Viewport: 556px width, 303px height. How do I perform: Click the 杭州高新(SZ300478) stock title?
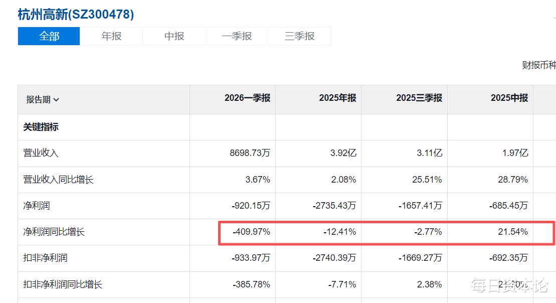(76, 14)
